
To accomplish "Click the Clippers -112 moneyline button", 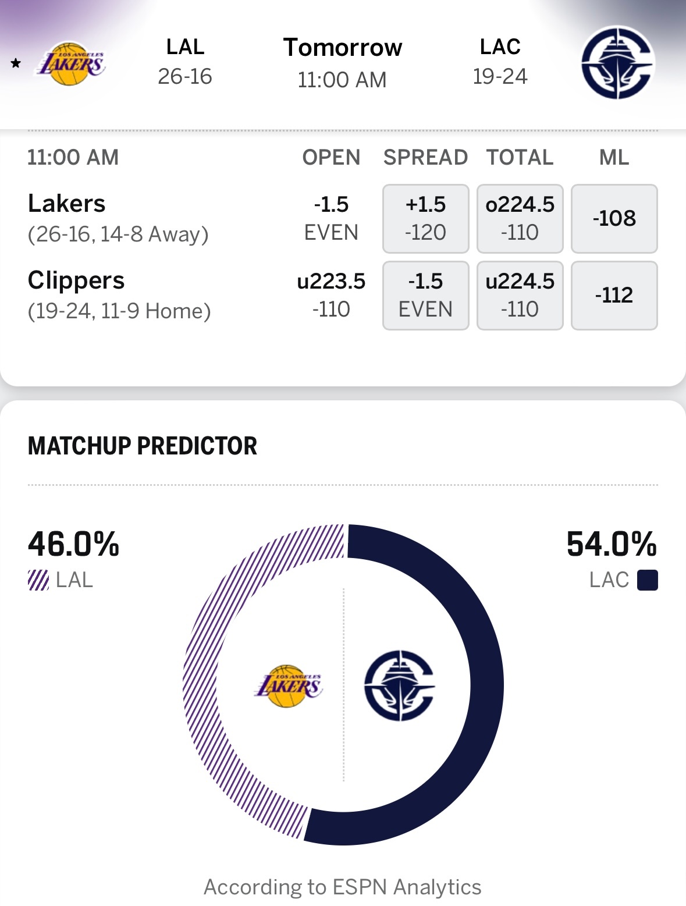I will [x=614, y=295].
